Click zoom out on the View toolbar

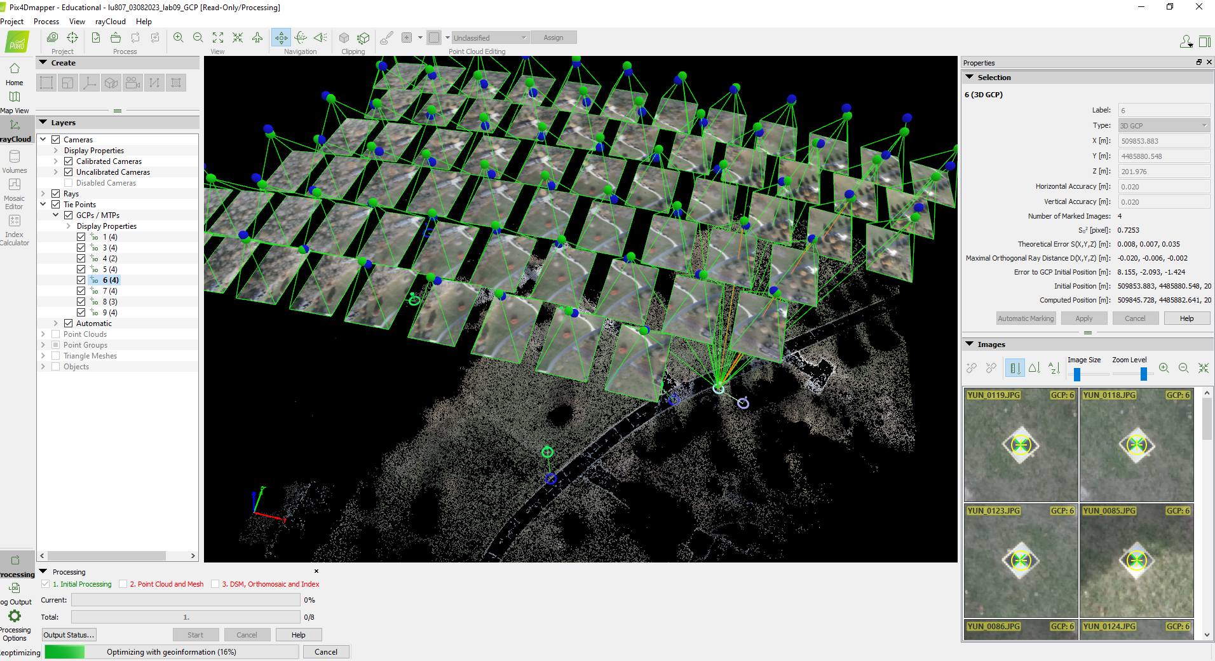coord(198,37)
